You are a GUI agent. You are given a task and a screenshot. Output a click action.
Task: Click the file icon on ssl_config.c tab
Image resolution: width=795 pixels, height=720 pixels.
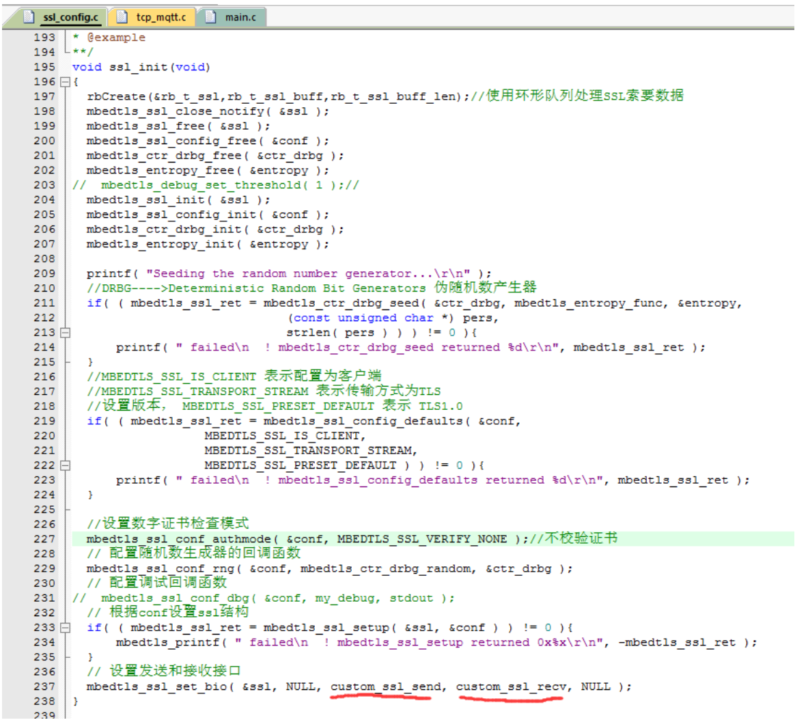(30, 17)
